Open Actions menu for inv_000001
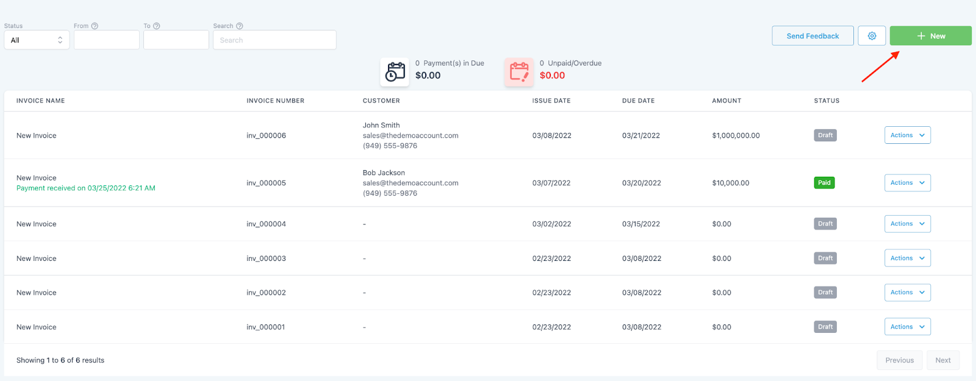 tap(907, 327)
